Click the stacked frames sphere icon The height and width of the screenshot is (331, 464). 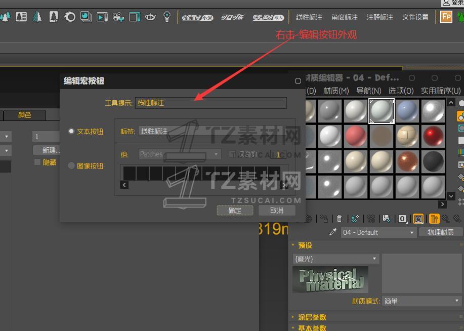pyautogui.click(x=86, y=17)
